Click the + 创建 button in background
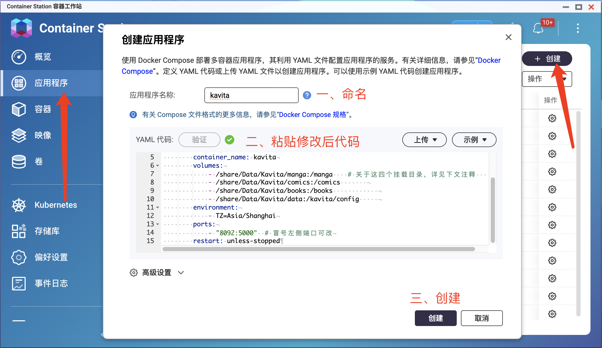This screenshot has height=348, width=602. point(547,59)
